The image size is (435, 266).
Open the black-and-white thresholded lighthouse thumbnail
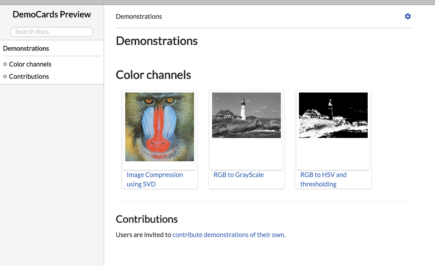pos(333,115)
